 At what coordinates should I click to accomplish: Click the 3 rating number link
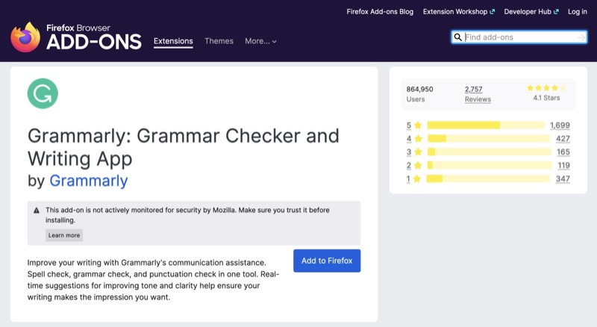pos(409,152)
